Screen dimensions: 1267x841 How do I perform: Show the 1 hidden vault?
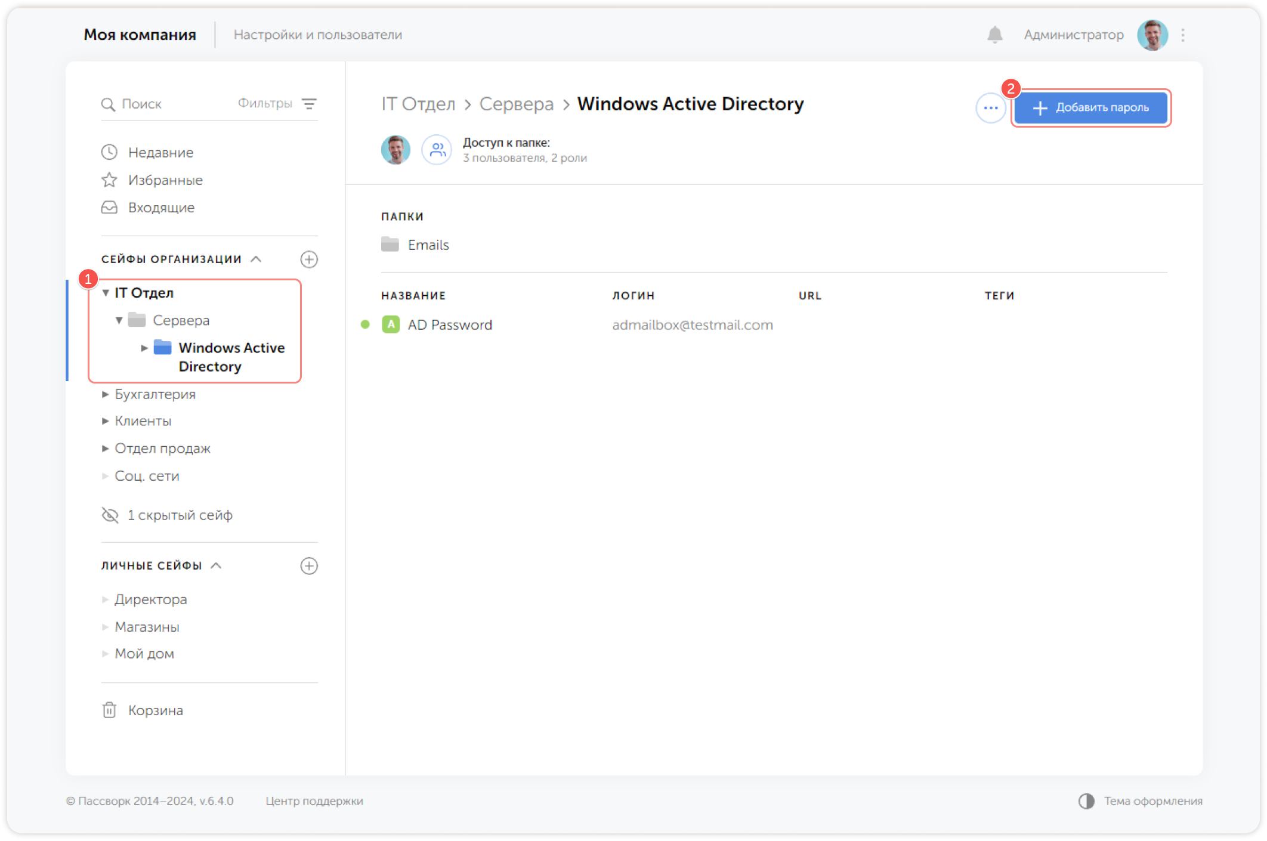[x=179, y=515]
